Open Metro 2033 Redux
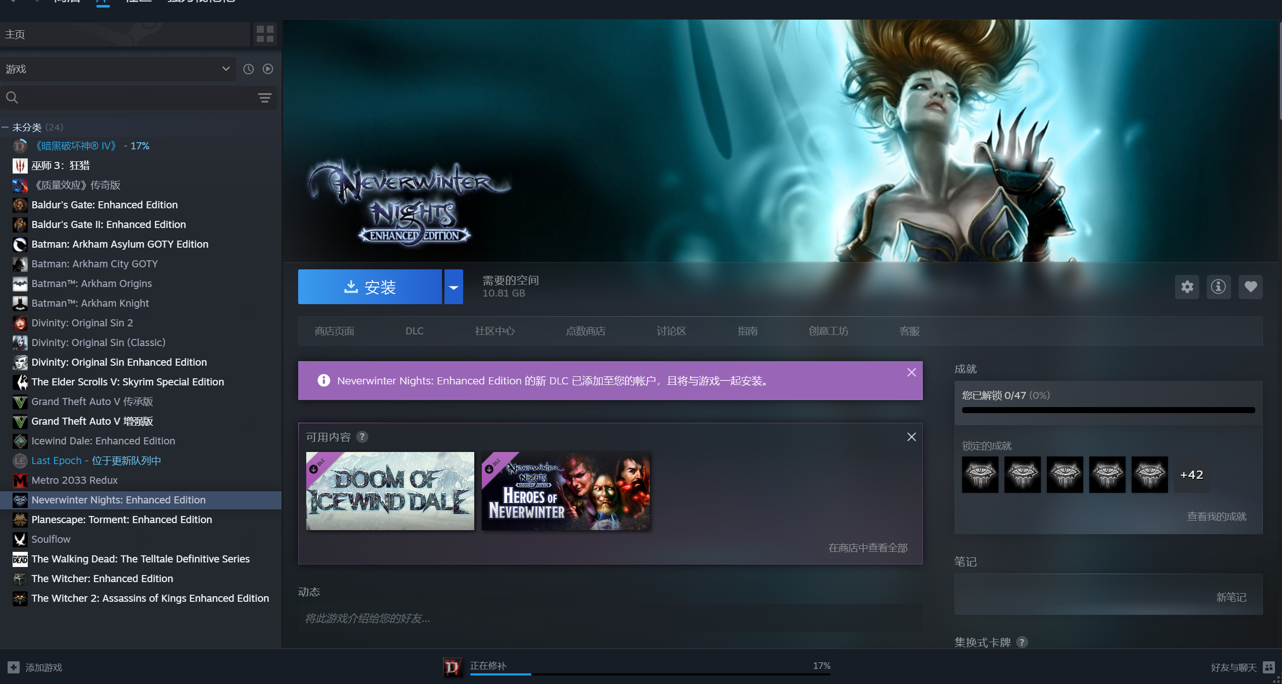The width and height of the screenshot is (1282, 684). 141,480
